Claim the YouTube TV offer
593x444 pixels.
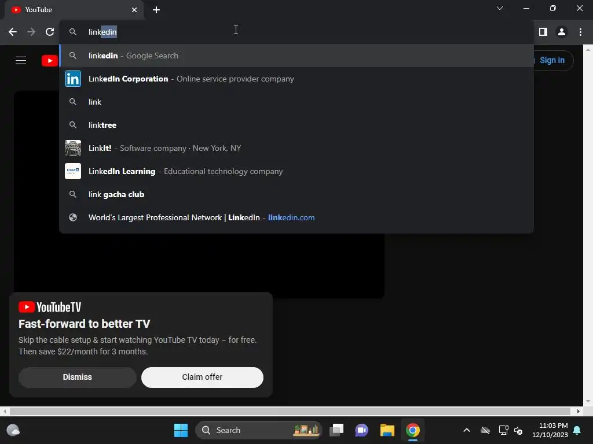coord(202,377)
